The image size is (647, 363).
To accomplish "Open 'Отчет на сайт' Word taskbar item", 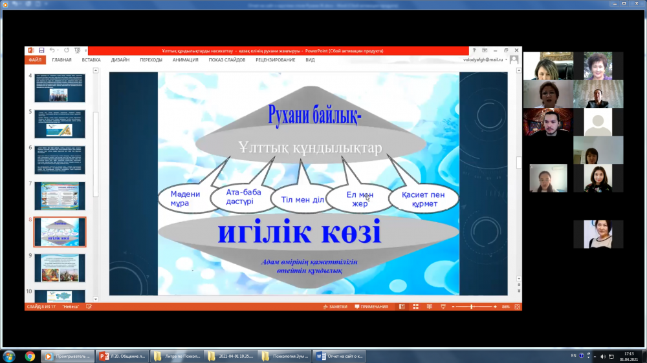I will pyautogui.click(x=340, y=357).
